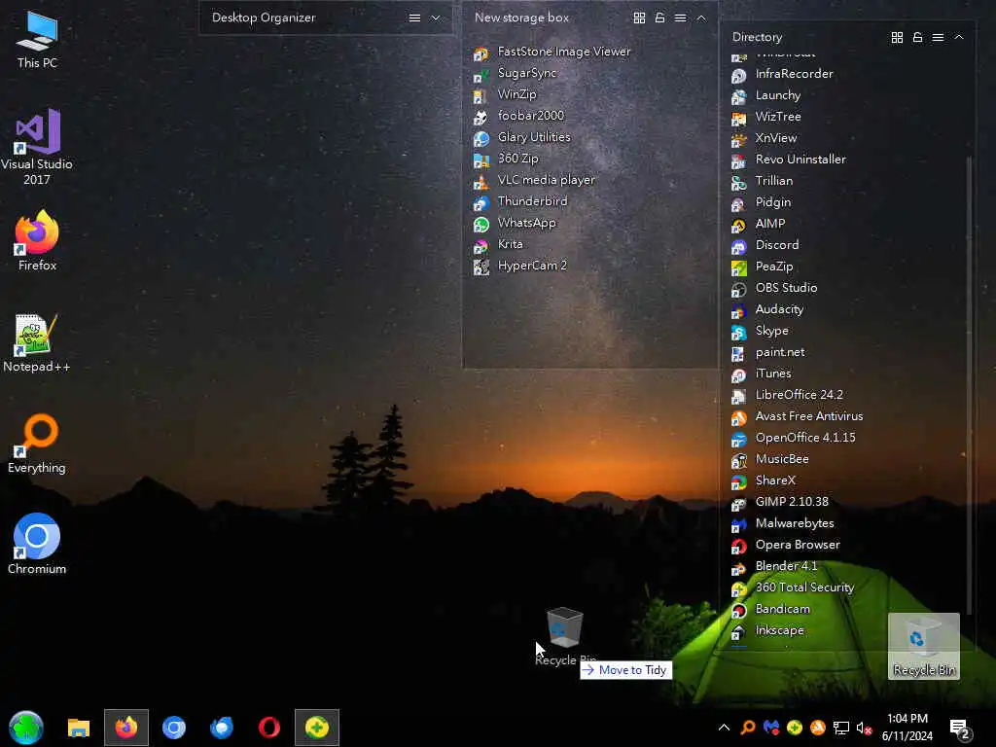Viewport: 996px width, 747px height.
Task: Launch Opera from the taskbar
Action: [269, 728]
